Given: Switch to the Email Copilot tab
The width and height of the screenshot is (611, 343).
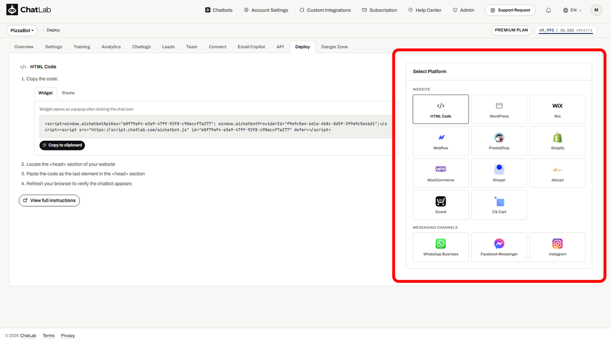Looking at the screenshot, I should pos(252,47).
